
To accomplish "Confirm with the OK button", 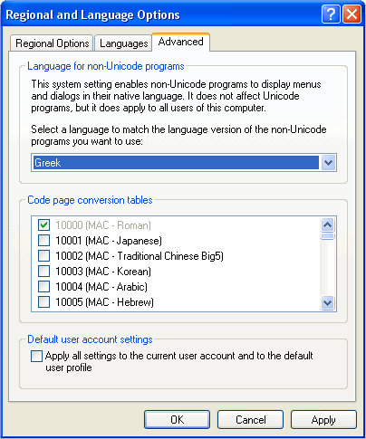I will click(177, 419).
